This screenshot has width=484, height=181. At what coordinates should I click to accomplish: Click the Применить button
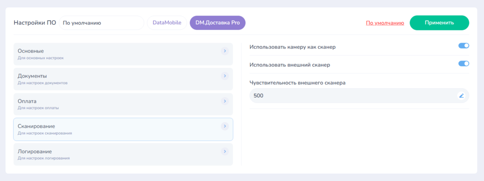point(439,23)
